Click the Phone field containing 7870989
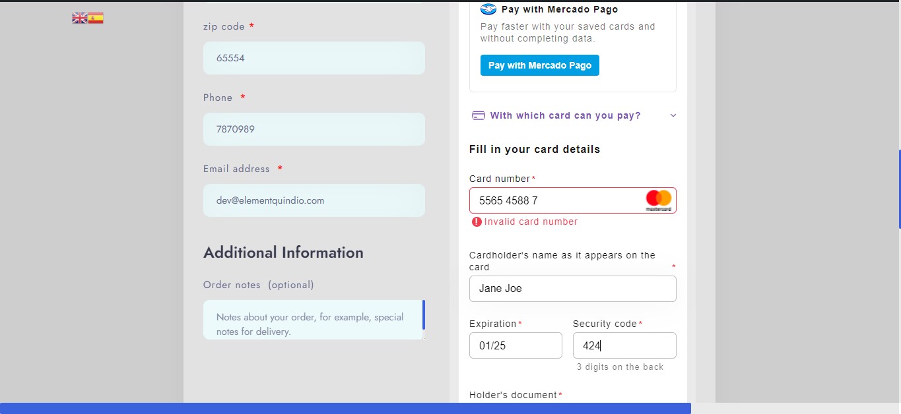Viewport: 901px width, 414px height. pyautogui.click(x=314, y=129)
